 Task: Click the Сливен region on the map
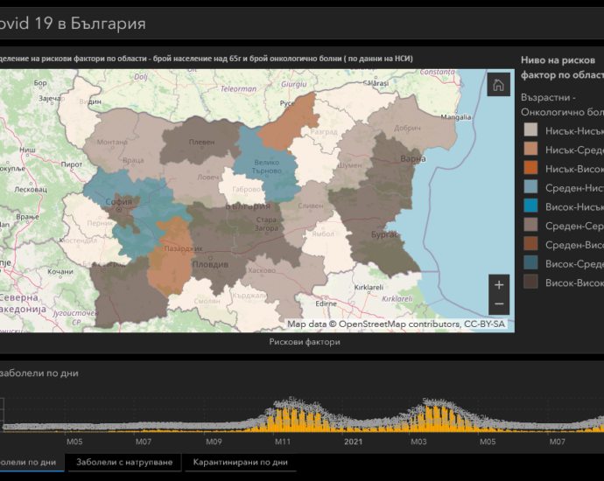pyautogui.click(x=308, y=210)
